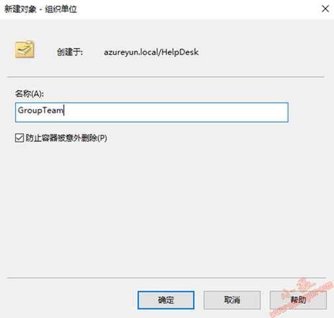Close the 新建对象 dialog with X
Screen dimensions: 334x318
[325, 9]
